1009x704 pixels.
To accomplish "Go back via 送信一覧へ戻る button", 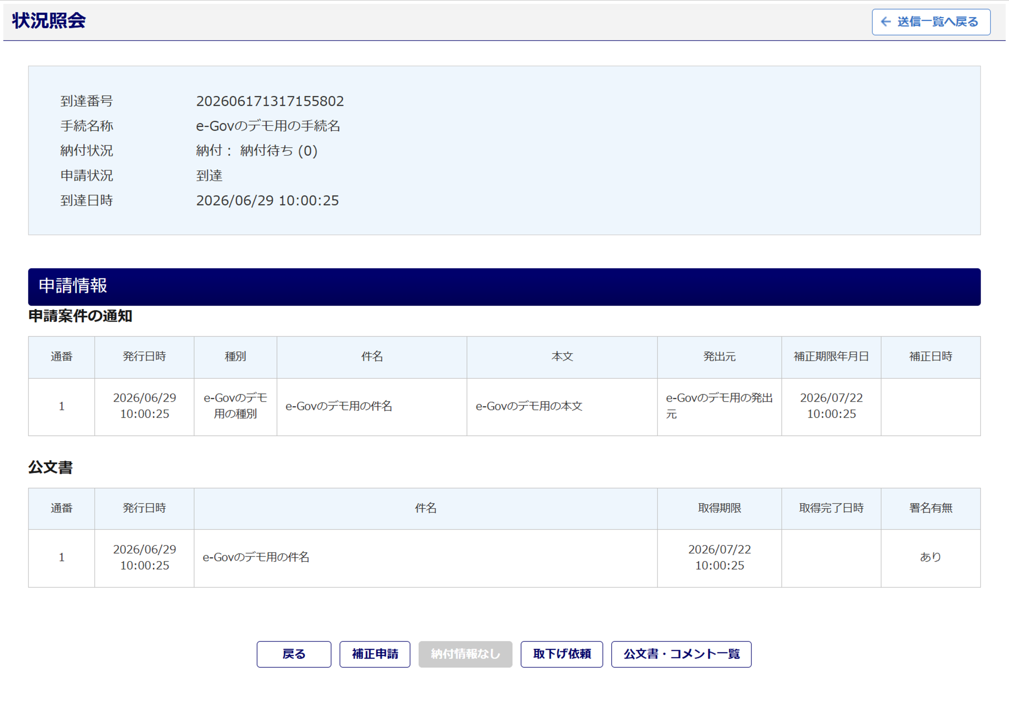I will tap(931, 22).
